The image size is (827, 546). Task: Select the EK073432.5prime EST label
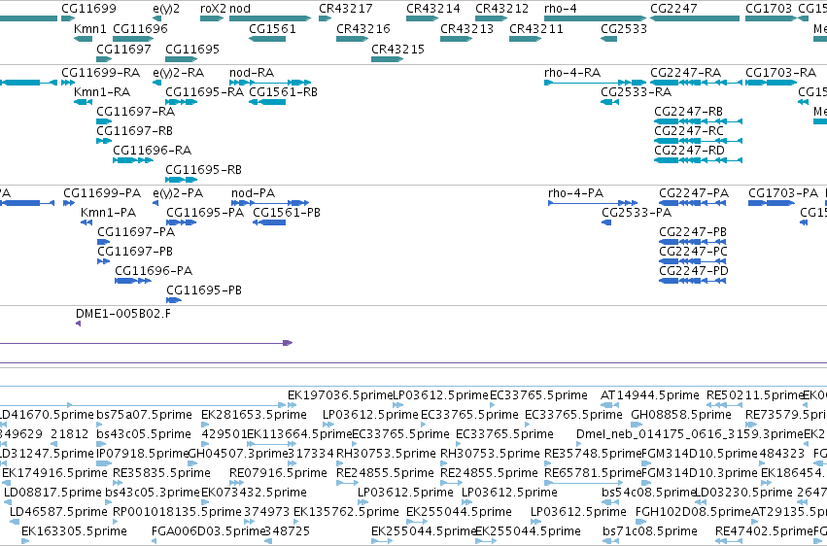(x=254, y=493)
